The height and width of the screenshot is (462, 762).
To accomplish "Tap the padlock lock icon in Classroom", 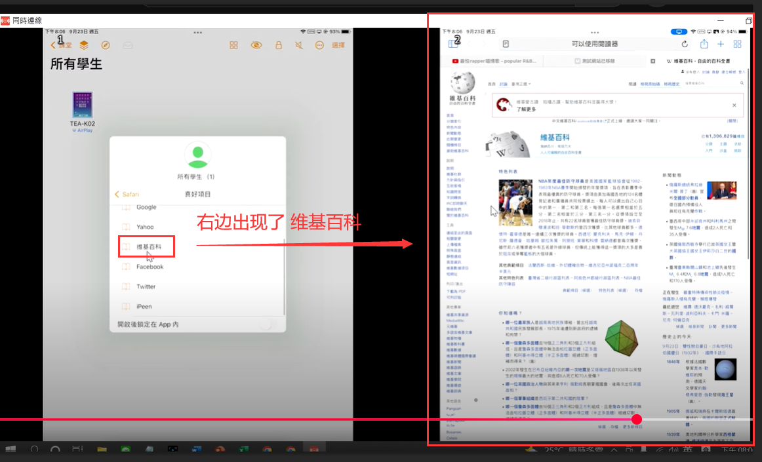I will (x=278, y=45).
